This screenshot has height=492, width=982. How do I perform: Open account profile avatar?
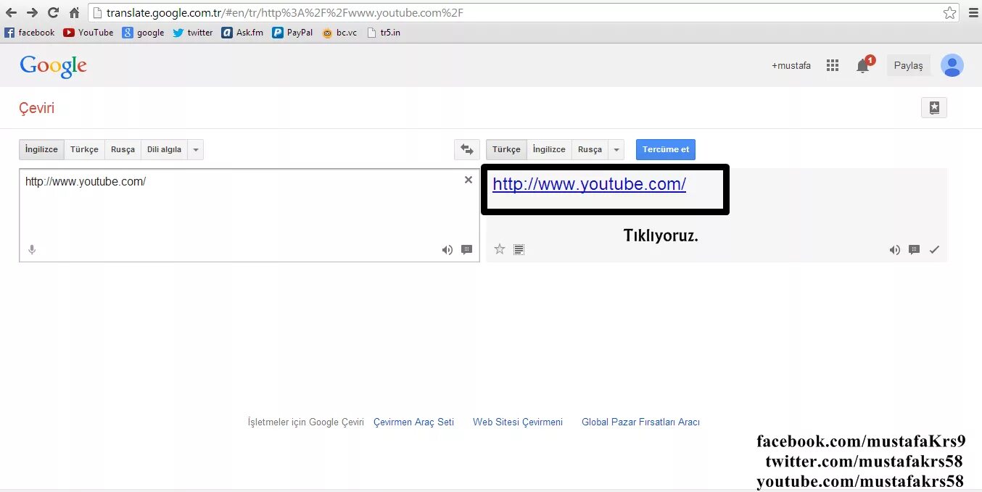point(952,65)
